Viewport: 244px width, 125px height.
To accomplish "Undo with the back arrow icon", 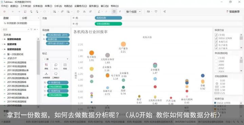I will coord(13,11).
